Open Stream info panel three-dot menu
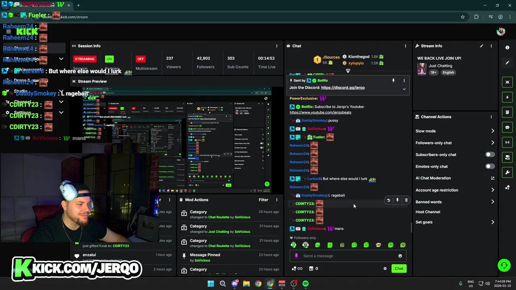516x290 pixels. click(491, 46)
